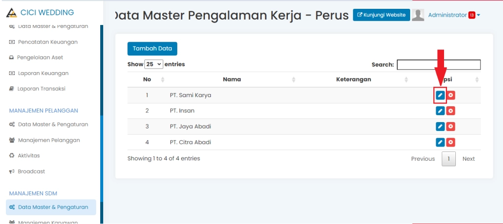Image resolution: width=503 pixels, height=224 pixels.
Task: Open Data Master & Pengaturan under Manajemen SDM
Action: [x=51, y=207]
